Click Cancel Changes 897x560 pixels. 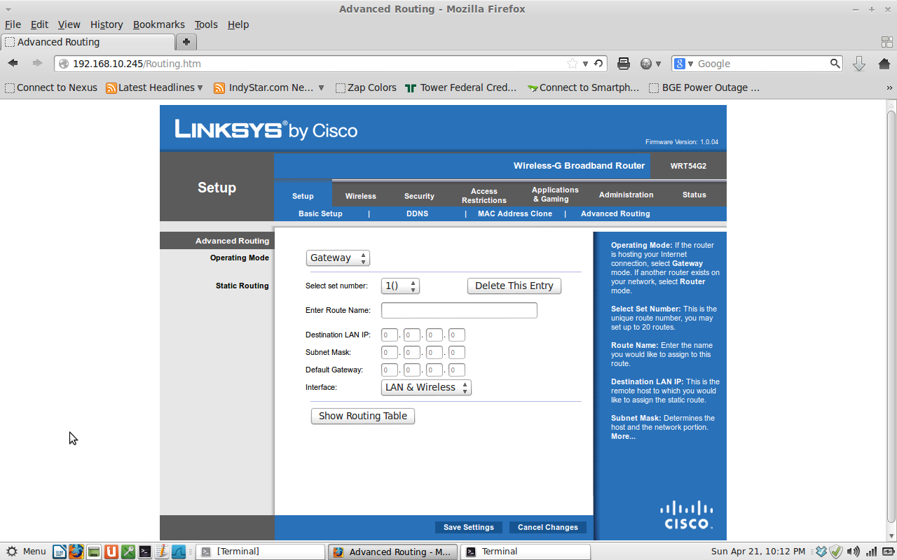click(548, 527)
